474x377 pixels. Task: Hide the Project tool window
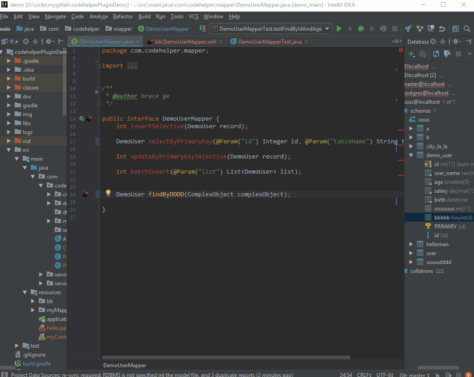[61, 41]
